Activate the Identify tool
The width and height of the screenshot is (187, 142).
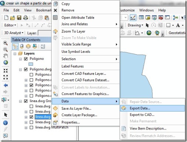tap(6, 123)
